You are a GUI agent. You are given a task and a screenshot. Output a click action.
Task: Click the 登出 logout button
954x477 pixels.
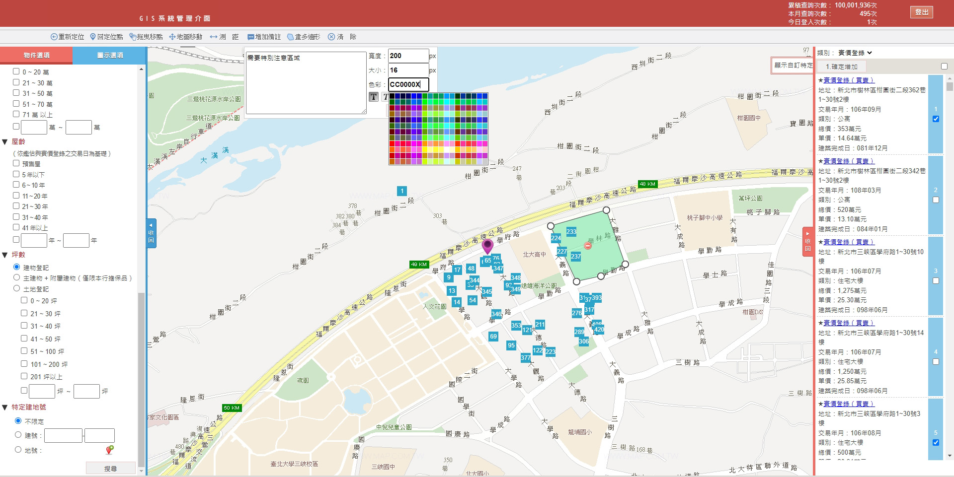click(922, 12)
